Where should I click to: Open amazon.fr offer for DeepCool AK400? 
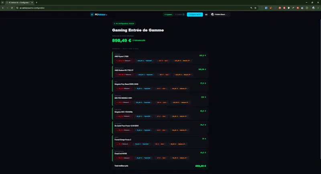pyautogui.click(x=179, y=158)
